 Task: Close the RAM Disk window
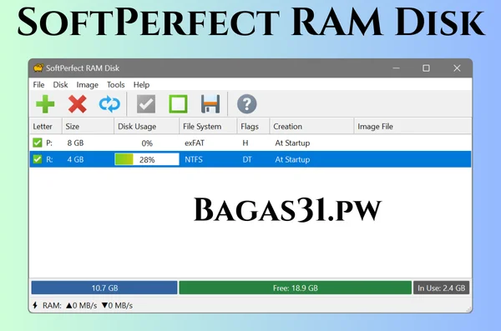pos(457,68)
